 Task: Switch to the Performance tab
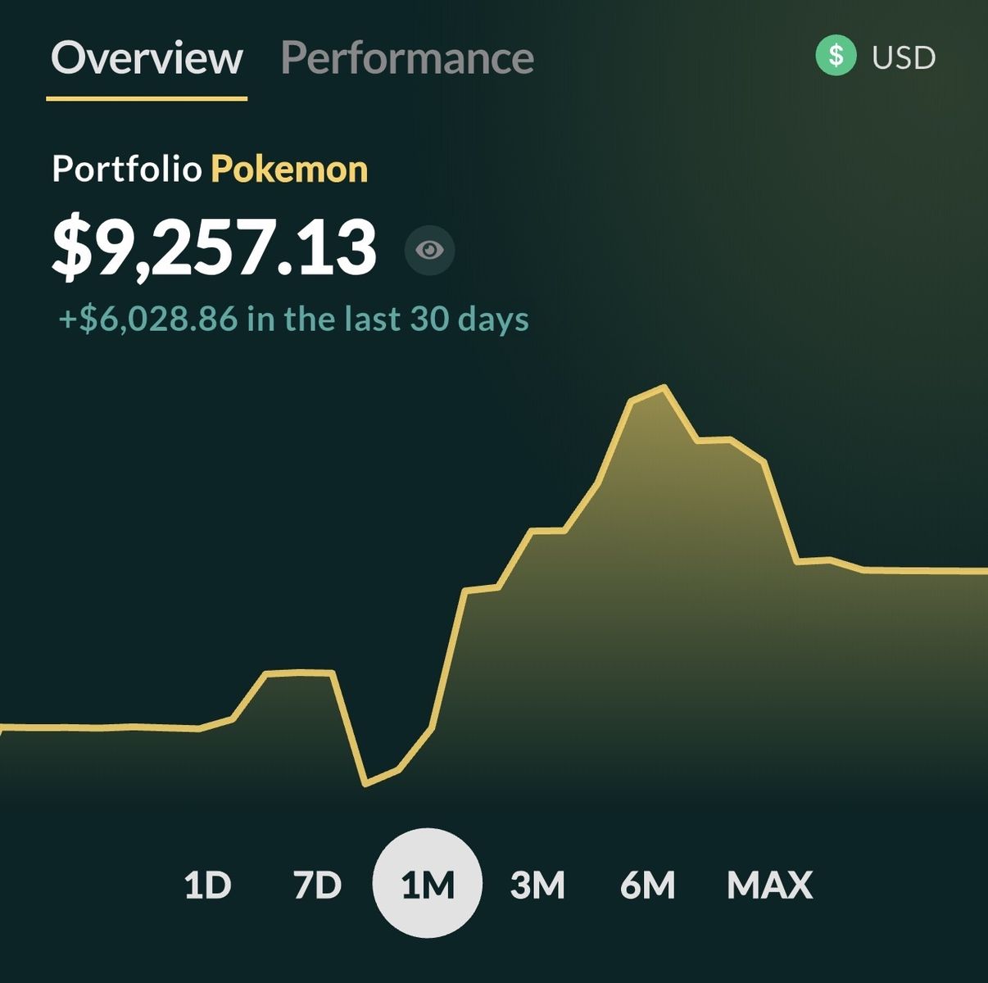[407, 58]
